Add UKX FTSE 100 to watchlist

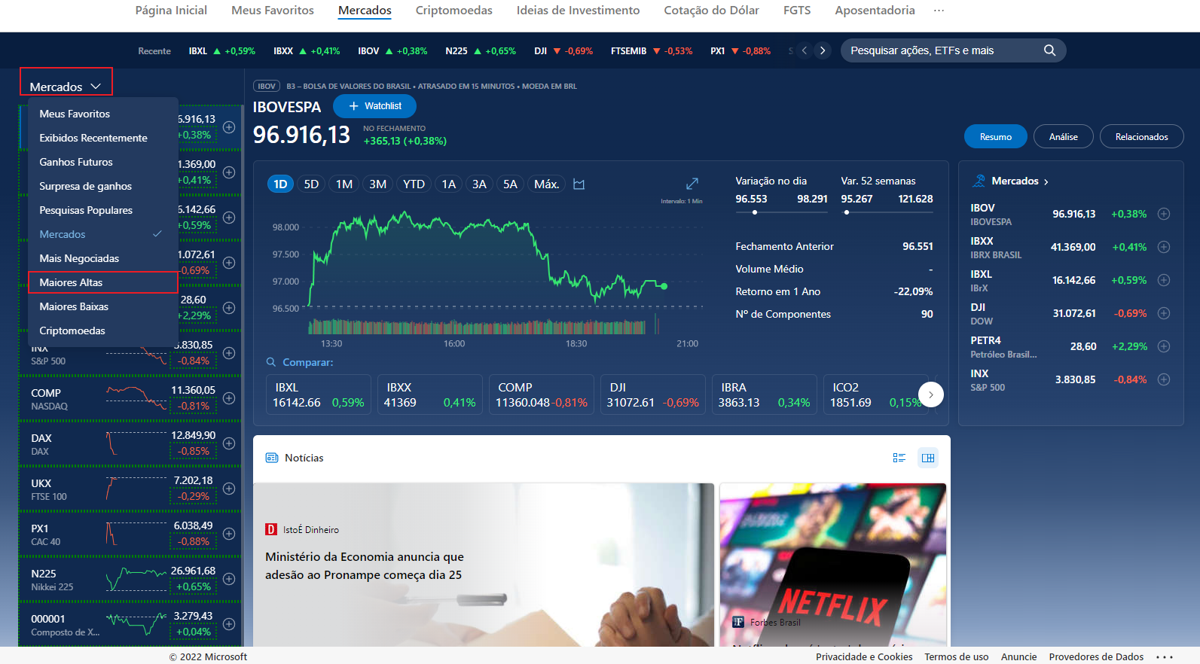click(x=229, y=489)
